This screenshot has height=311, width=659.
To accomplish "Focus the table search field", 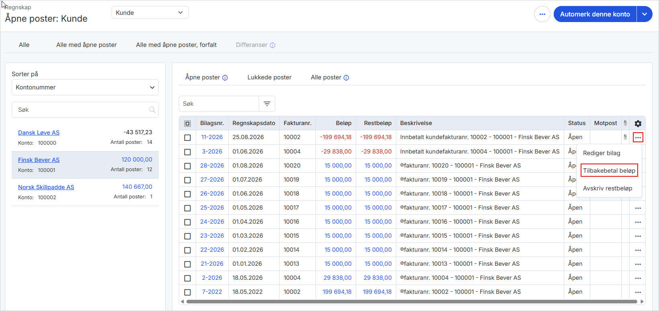I will point(219,104).
